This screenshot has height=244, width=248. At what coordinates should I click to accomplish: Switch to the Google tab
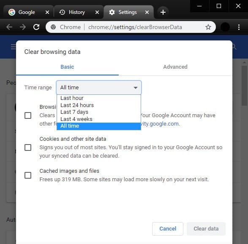(28, 12)
